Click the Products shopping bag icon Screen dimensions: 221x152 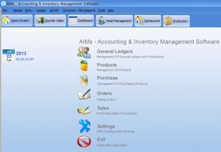[x=84, y=65]
